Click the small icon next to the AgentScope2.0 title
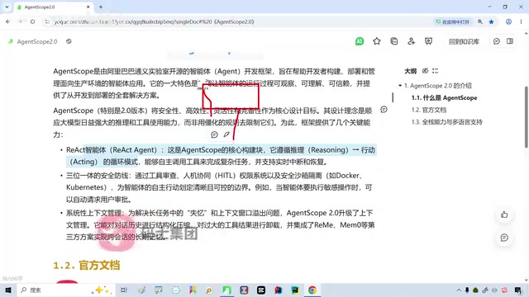The height and width of the screenshot is (297, 529). tap(69, 41)
